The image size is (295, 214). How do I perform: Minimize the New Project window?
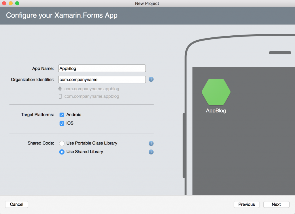pos(11,3)
